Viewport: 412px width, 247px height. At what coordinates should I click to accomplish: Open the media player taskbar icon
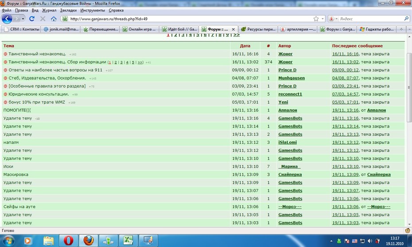pyautogui.click(x=28, y=240)
